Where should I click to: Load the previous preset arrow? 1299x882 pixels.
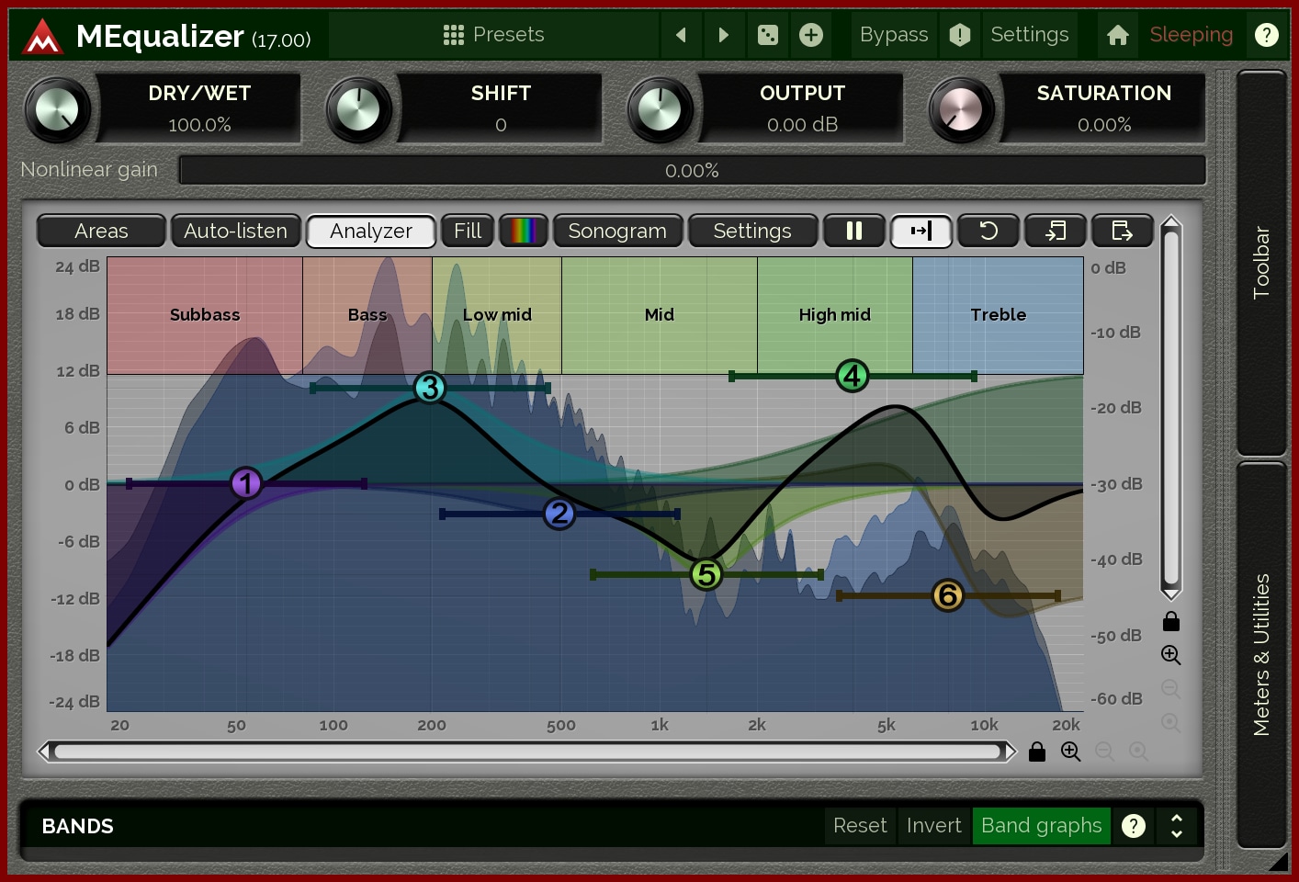pos(681,35)
